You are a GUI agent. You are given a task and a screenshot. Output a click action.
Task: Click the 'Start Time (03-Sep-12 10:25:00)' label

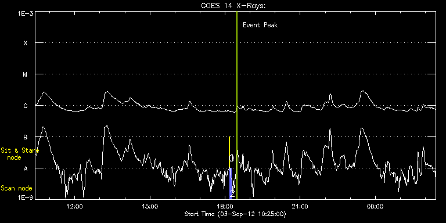point(235,214)
